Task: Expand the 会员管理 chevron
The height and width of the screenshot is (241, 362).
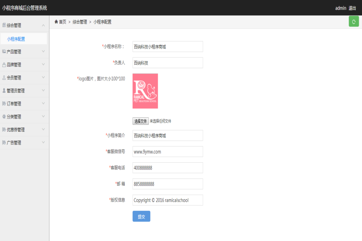Action: coord(43,77)
